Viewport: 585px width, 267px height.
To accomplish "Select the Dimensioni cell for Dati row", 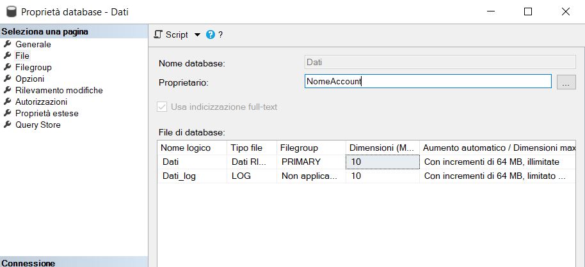I will (382, 162).
